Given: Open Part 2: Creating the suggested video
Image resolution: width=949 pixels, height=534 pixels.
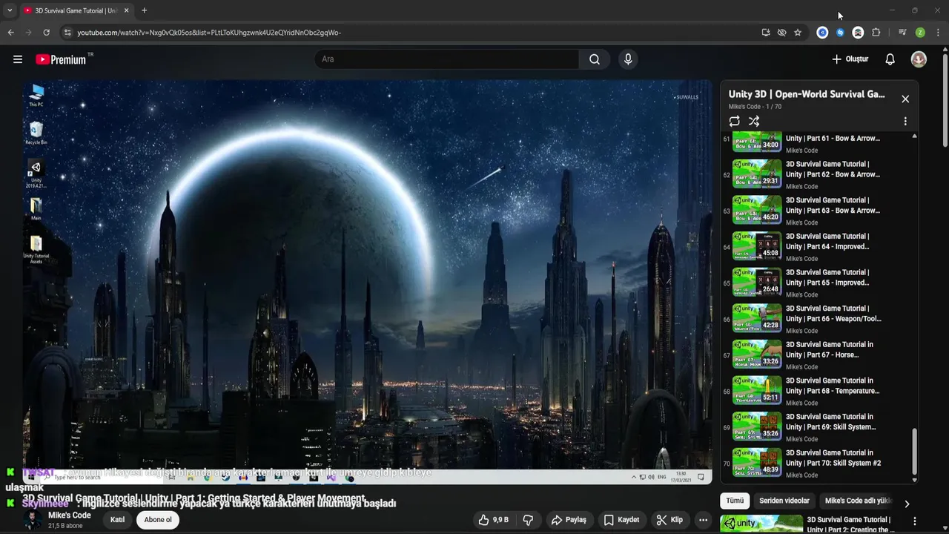Looking at the screenshot, I should point(850,524).
